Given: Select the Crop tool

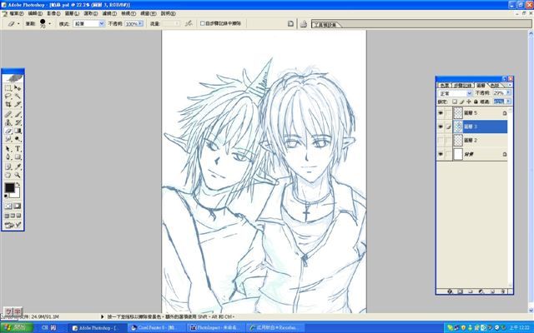Looking at the screenshot, I should click(x=8, y=104).
